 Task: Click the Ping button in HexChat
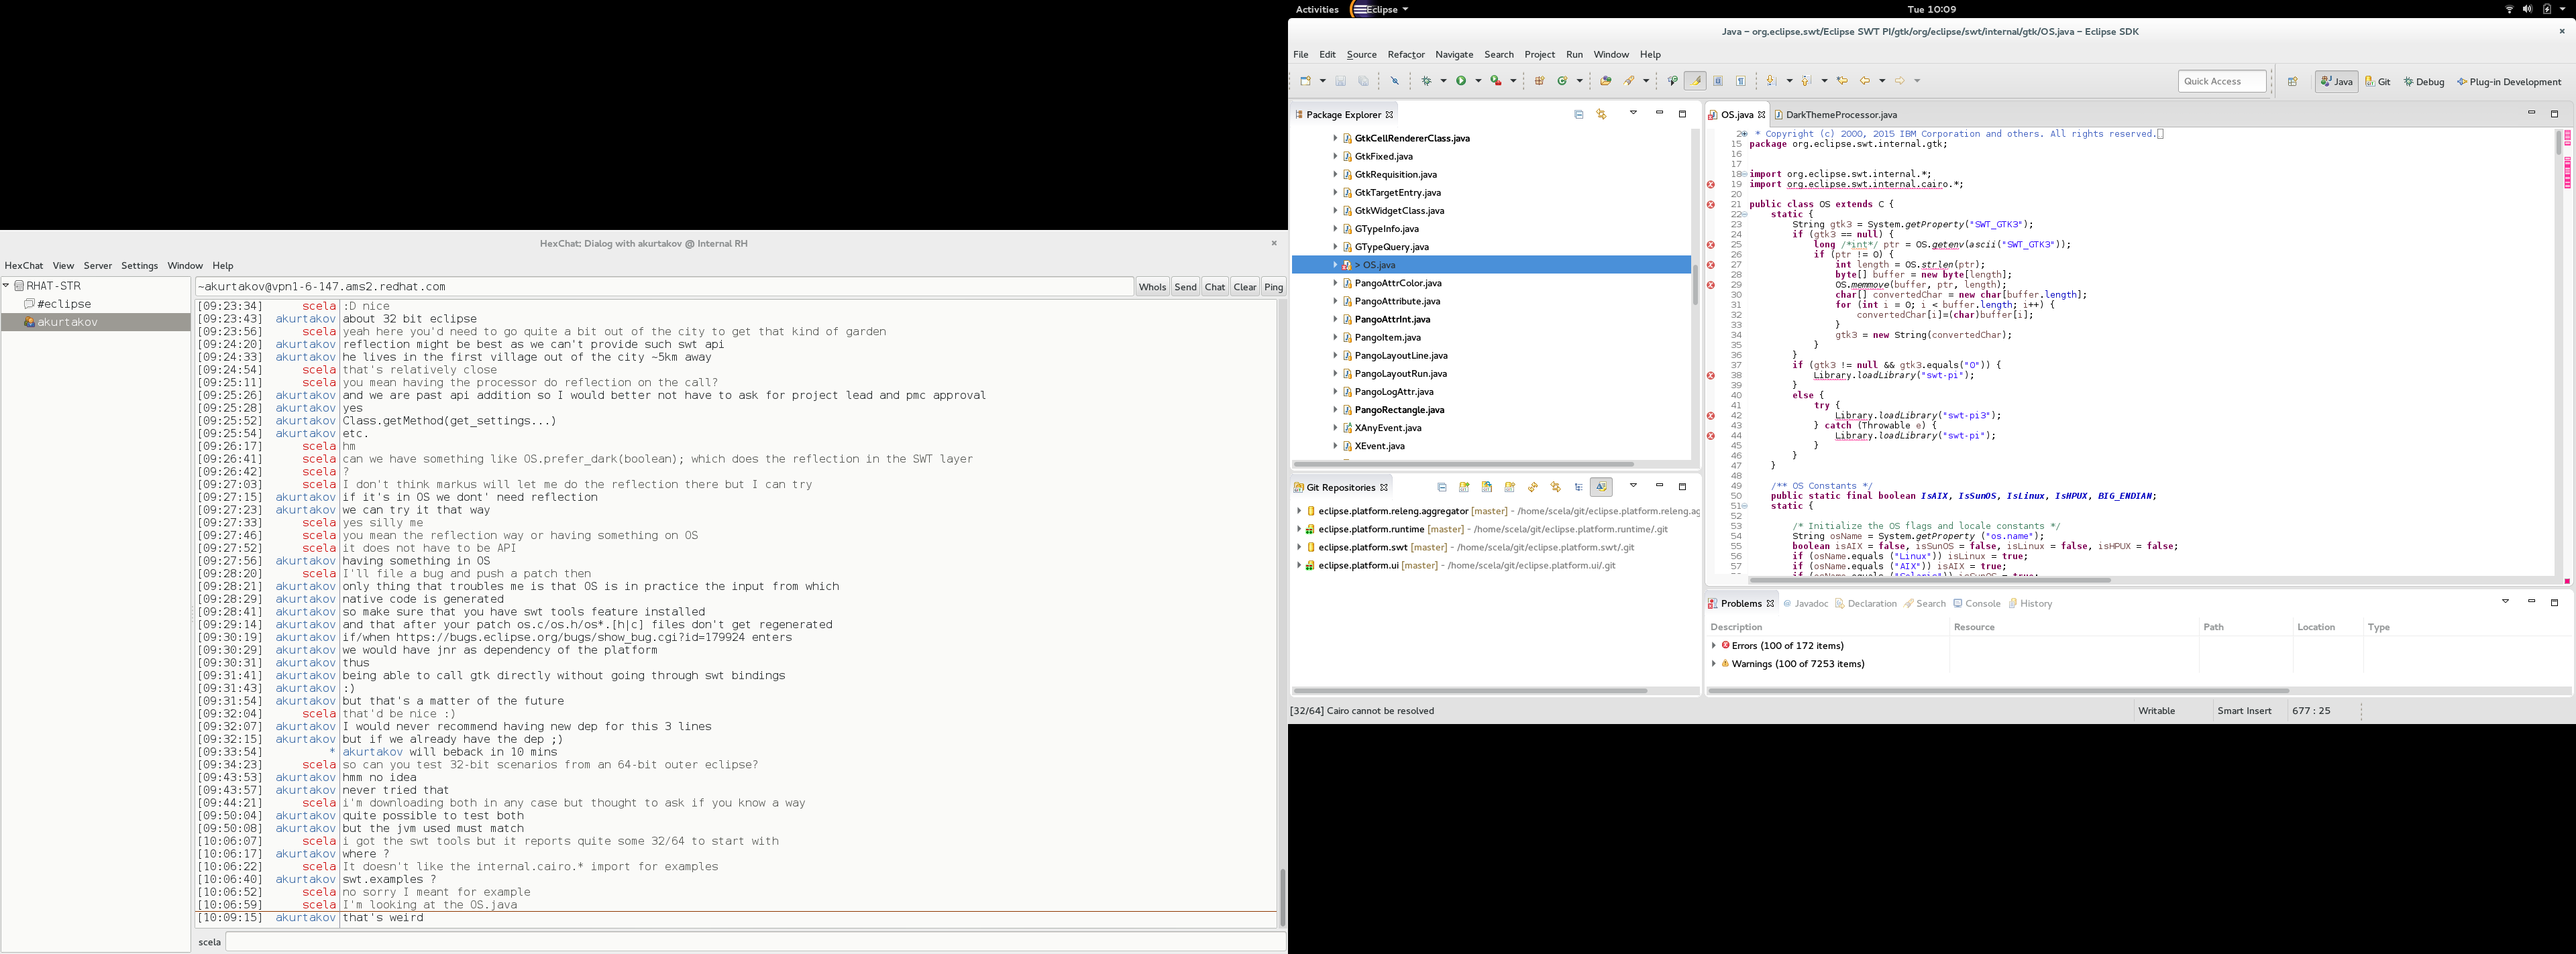click(x=1273, y=288)
